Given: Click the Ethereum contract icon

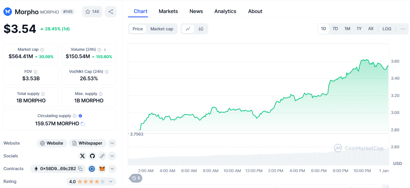Looking at the screenshot, I should click(36, 169).
